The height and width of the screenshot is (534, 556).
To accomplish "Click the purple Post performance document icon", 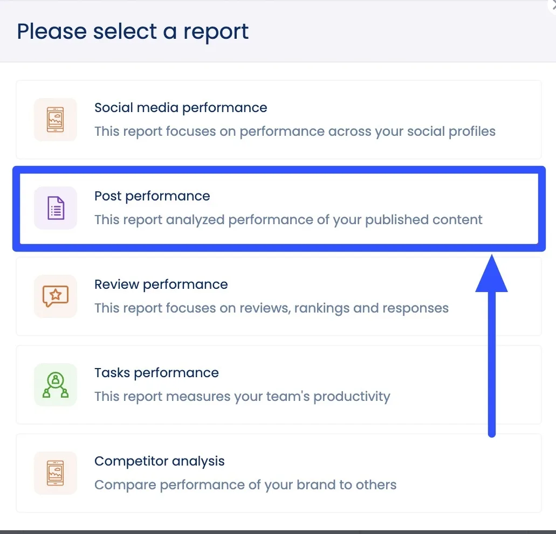I will pyautogui.click(x=55, y=208).
